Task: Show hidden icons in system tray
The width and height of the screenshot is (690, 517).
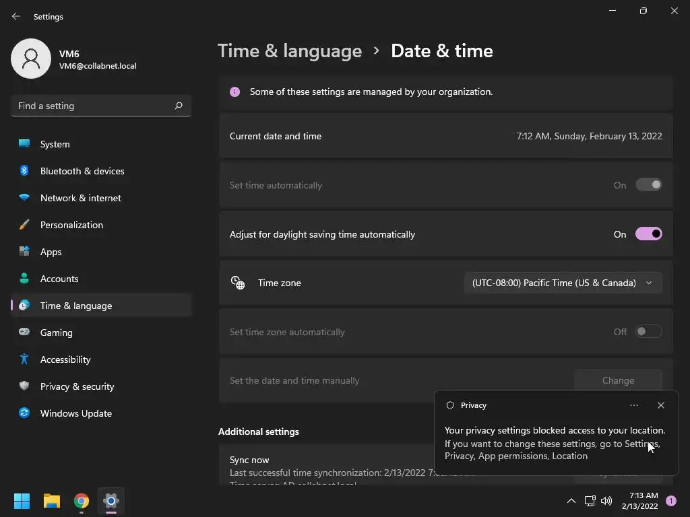Action: point(571,501)
